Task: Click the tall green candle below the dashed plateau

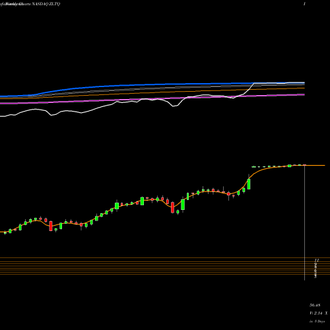Action: pyautogui.click(x=249, y=184)
